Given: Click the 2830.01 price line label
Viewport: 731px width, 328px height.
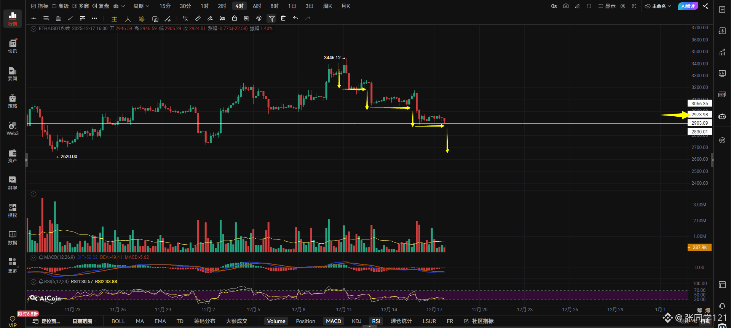Looking at the screenshot, I should pos(700,132).
